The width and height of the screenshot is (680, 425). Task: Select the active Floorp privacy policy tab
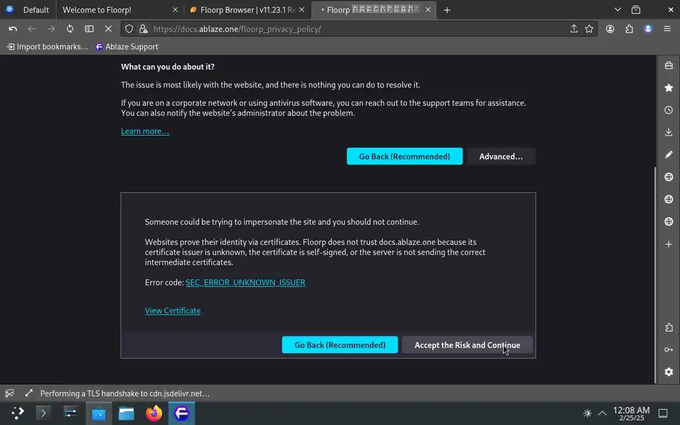(x=374, y=10)
